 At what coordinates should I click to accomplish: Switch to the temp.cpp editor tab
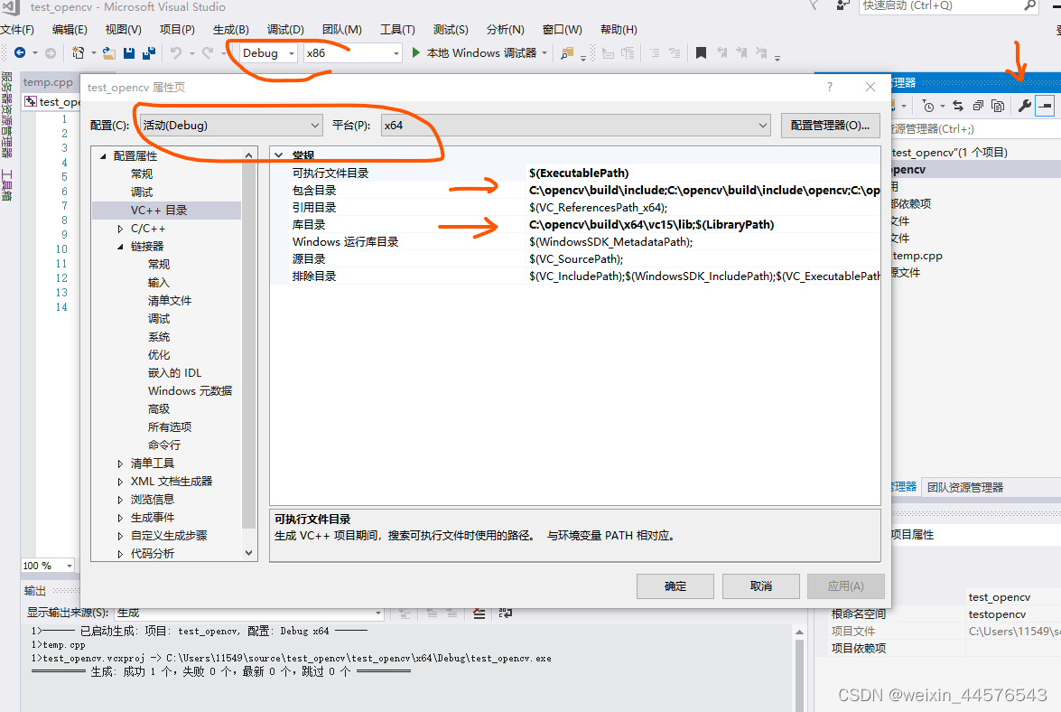(x=48, y=82)
